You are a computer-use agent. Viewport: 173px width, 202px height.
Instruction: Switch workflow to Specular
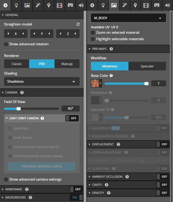(x=147, y=66)
